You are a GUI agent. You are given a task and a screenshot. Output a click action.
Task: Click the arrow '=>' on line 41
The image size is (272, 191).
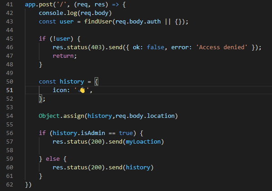[115, 5]
